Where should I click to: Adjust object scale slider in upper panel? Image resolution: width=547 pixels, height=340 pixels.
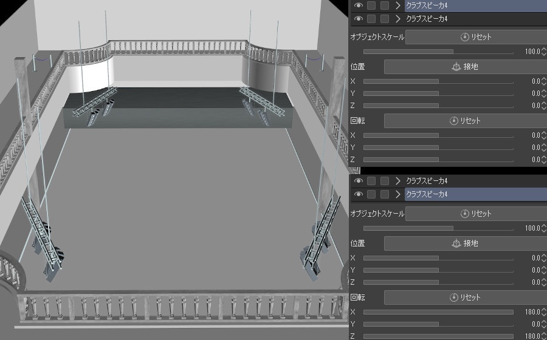438,52
